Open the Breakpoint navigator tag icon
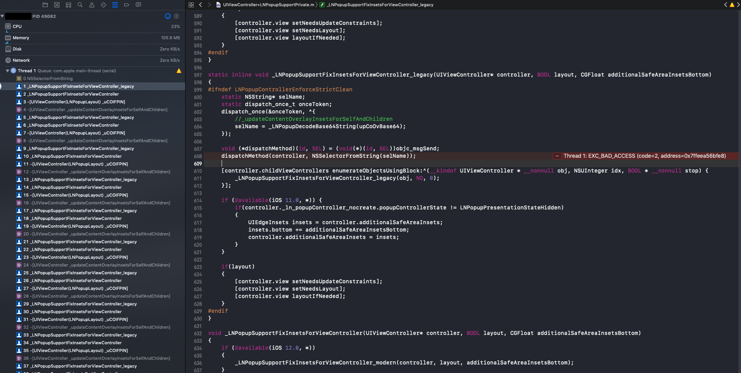 coord(127,5)
